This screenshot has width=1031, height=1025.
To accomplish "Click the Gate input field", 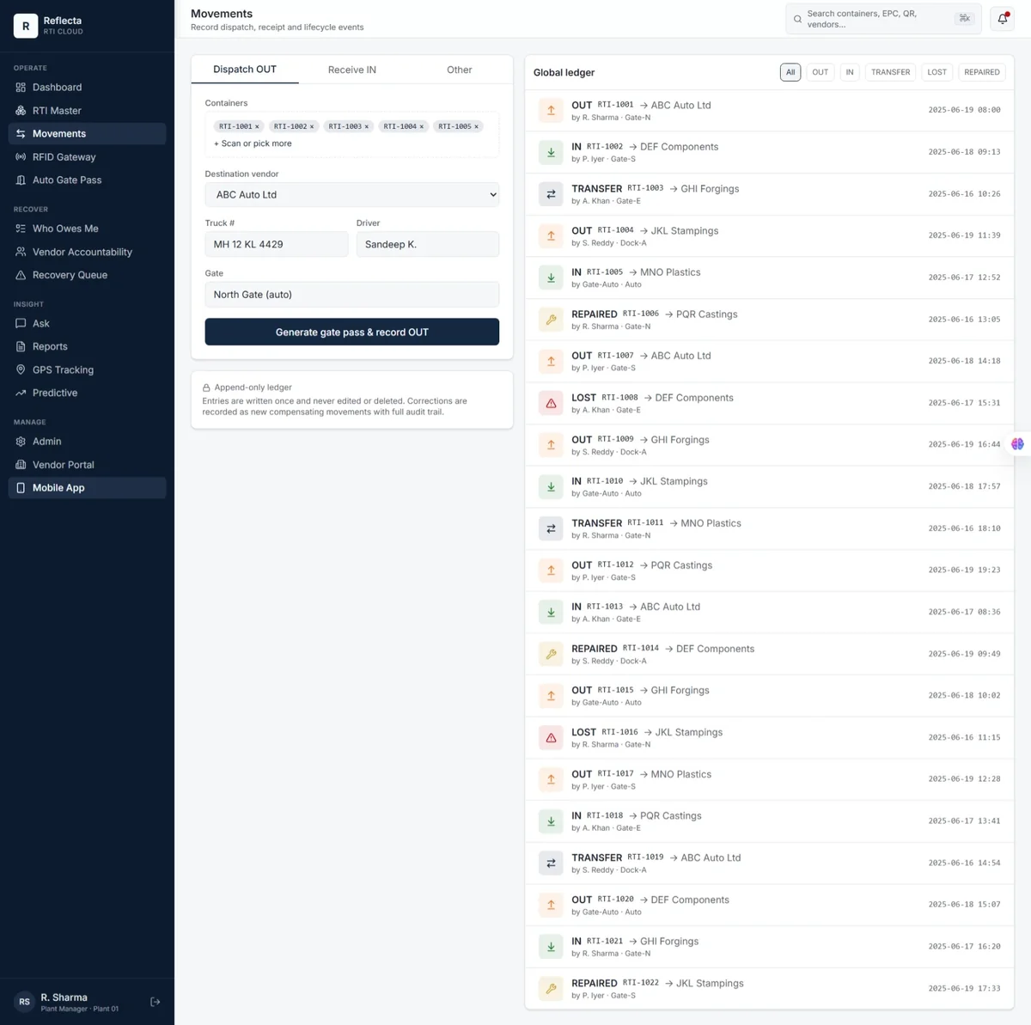I will pos(351,294).
